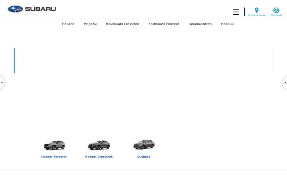Select the Forester car thumbnail
Image resolution: width=287 pixels, height=179 pixels.
pos(54,145)
